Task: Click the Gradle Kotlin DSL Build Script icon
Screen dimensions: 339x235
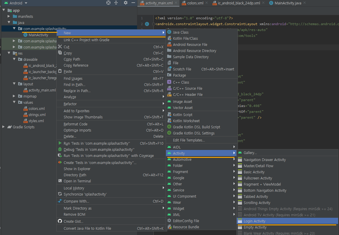Action: tap(169, 127)
